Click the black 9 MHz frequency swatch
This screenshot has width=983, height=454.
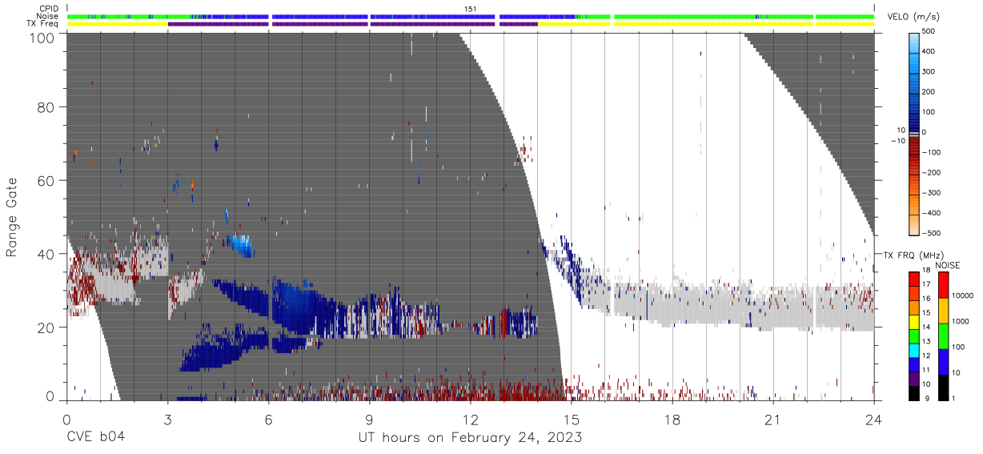916,393
